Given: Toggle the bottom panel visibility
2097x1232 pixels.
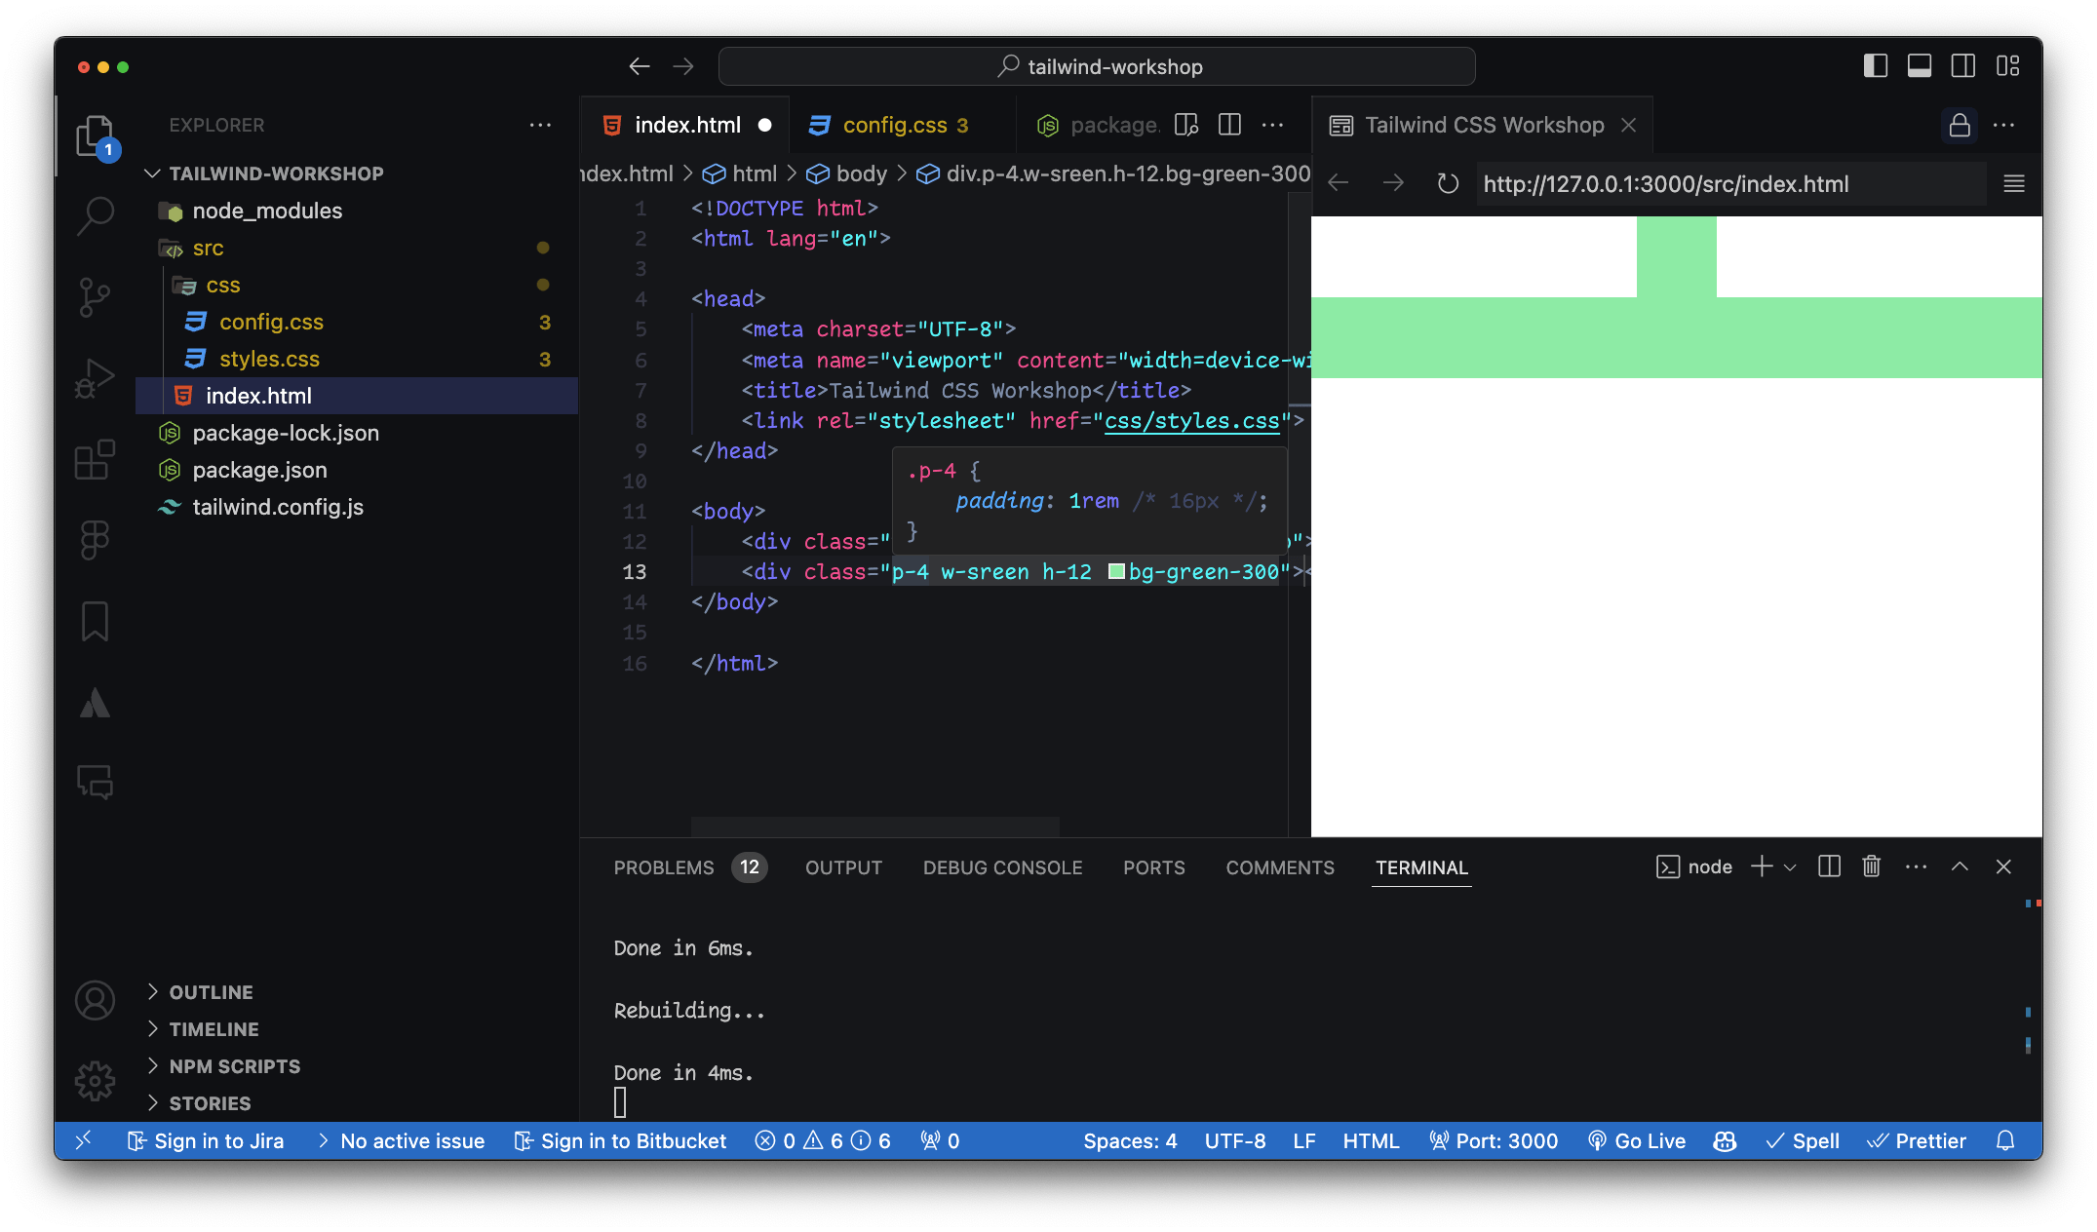Looking at the screenshot, I should tap(1919, 66).
